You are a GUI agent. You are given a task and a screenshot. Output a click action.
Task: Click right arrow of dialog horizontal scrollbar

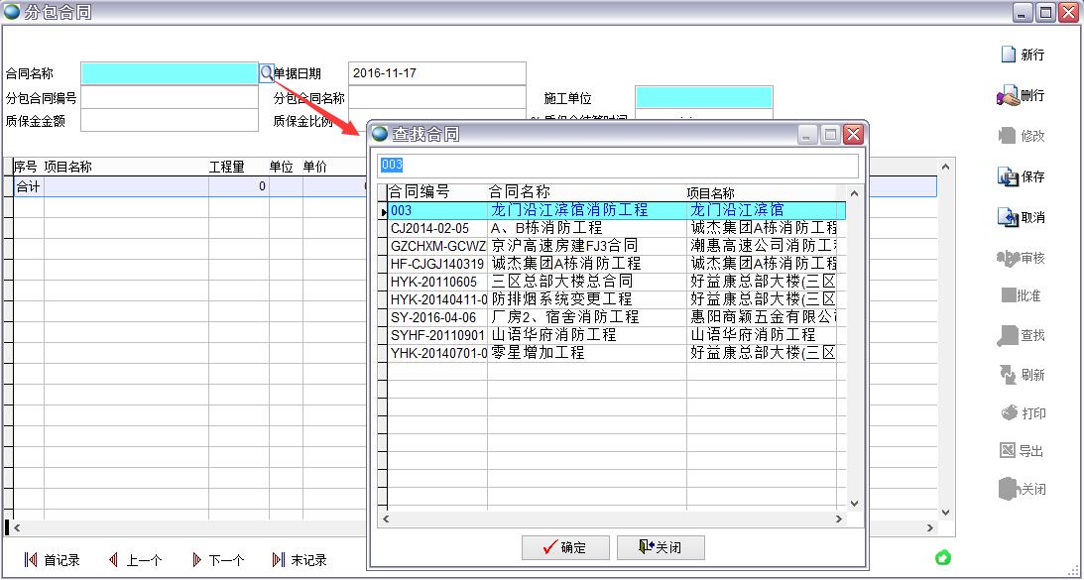point(839,519)
